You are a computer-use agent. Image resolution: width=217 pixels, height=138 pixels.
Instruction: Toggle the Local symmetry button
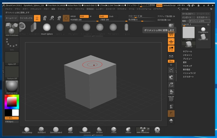click(x=171, y=49)
